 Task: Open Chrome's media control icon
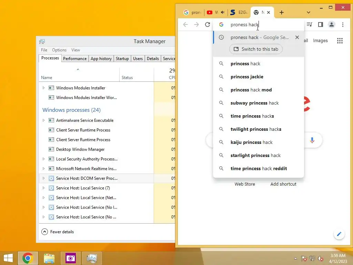(309, 24)
